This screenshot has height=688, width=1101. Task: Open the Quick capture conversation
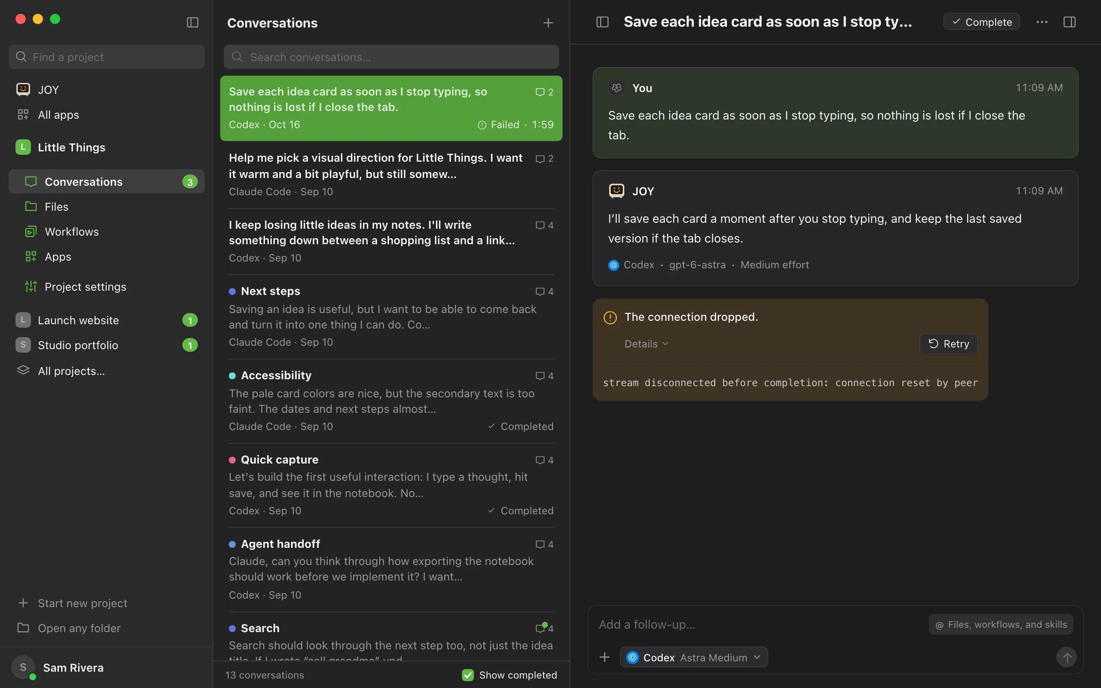pos(391,485)
